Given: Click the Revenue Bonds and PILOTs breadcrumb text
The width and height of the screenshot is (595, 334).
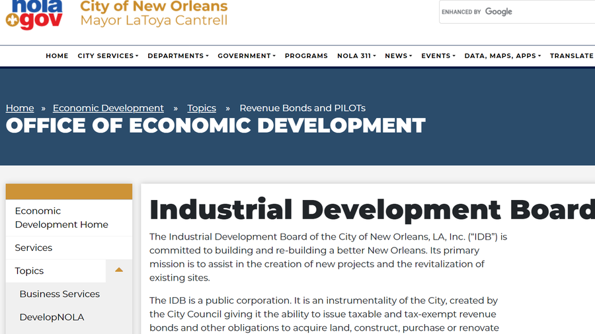Looking at the screenshot, I should point(302,108).
